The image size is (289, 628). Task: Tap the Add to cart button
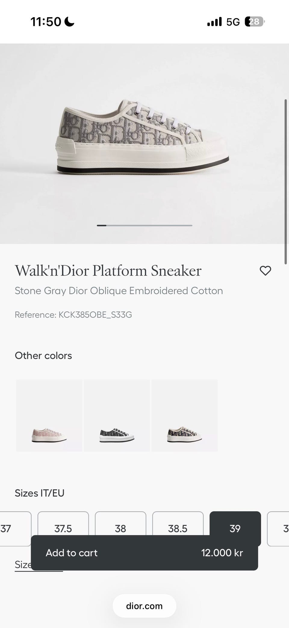tap(144, 553)
